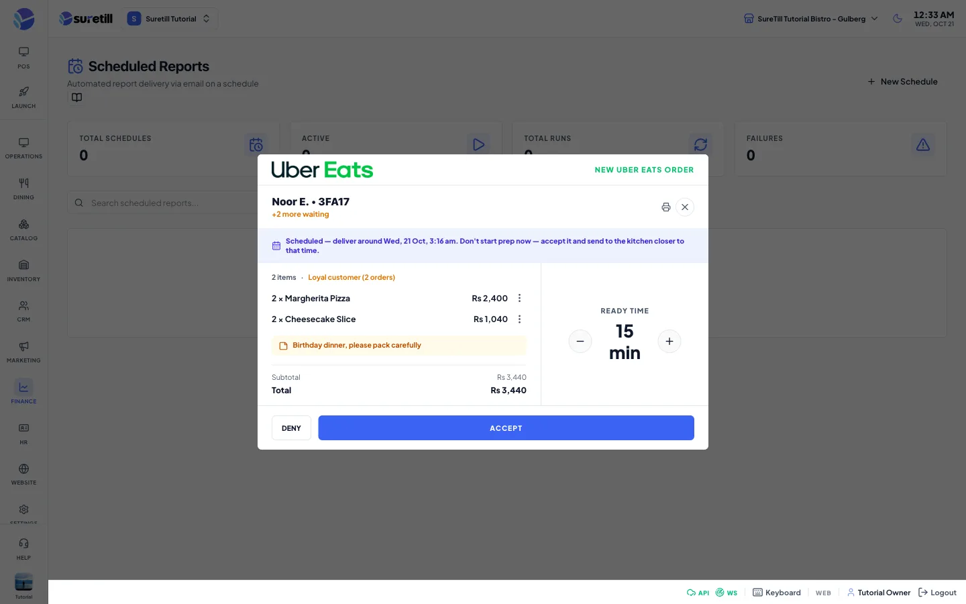Click the WEB label in status bar
The width and height of the screenshot is (966, 604).
tap(823, 593)
